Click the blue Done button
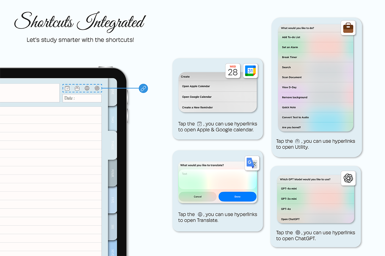This screenshot has width=385, height=256. click(x=237, y=197)
